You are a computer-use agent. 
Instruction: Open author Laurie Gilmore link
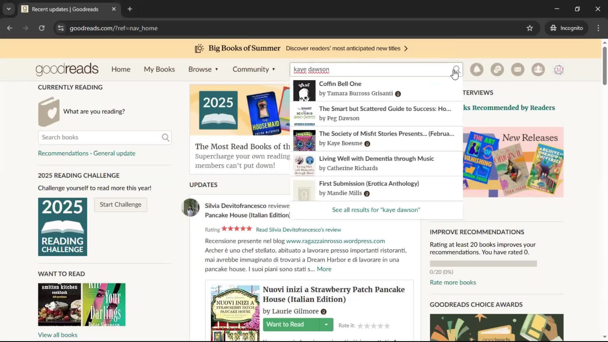[295, 311]
